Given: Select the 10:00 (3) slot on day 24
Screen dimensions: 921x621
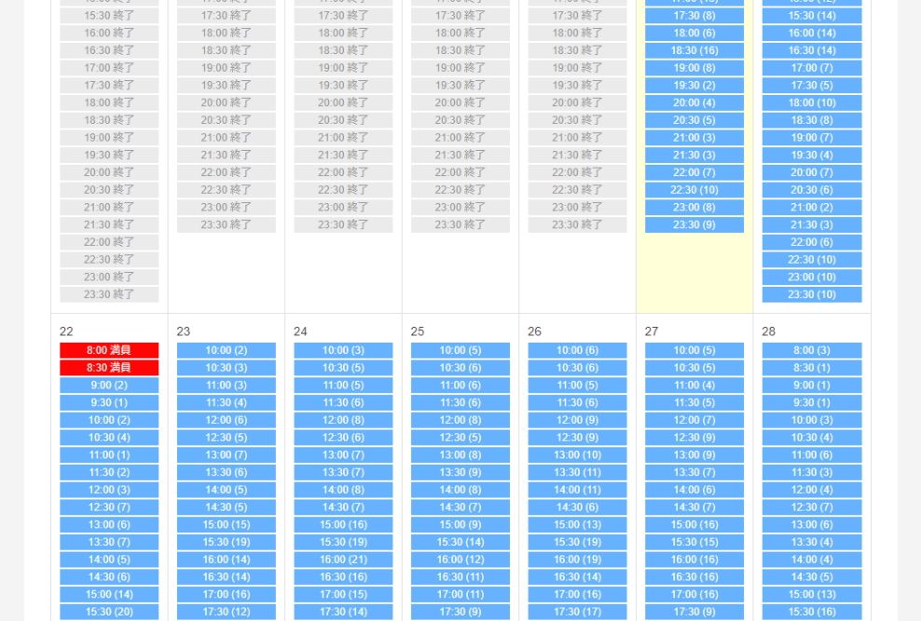Looking at the screenshot, I should tap(343, 350).
